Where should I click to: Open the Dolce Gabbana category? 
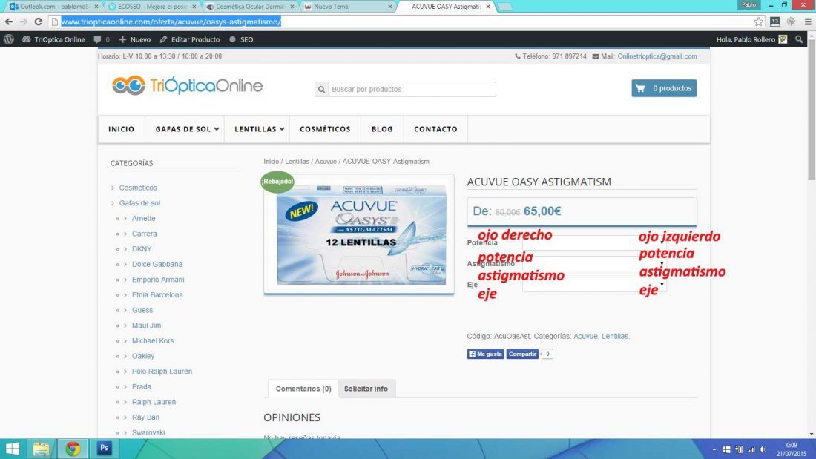tap(157, 265)
